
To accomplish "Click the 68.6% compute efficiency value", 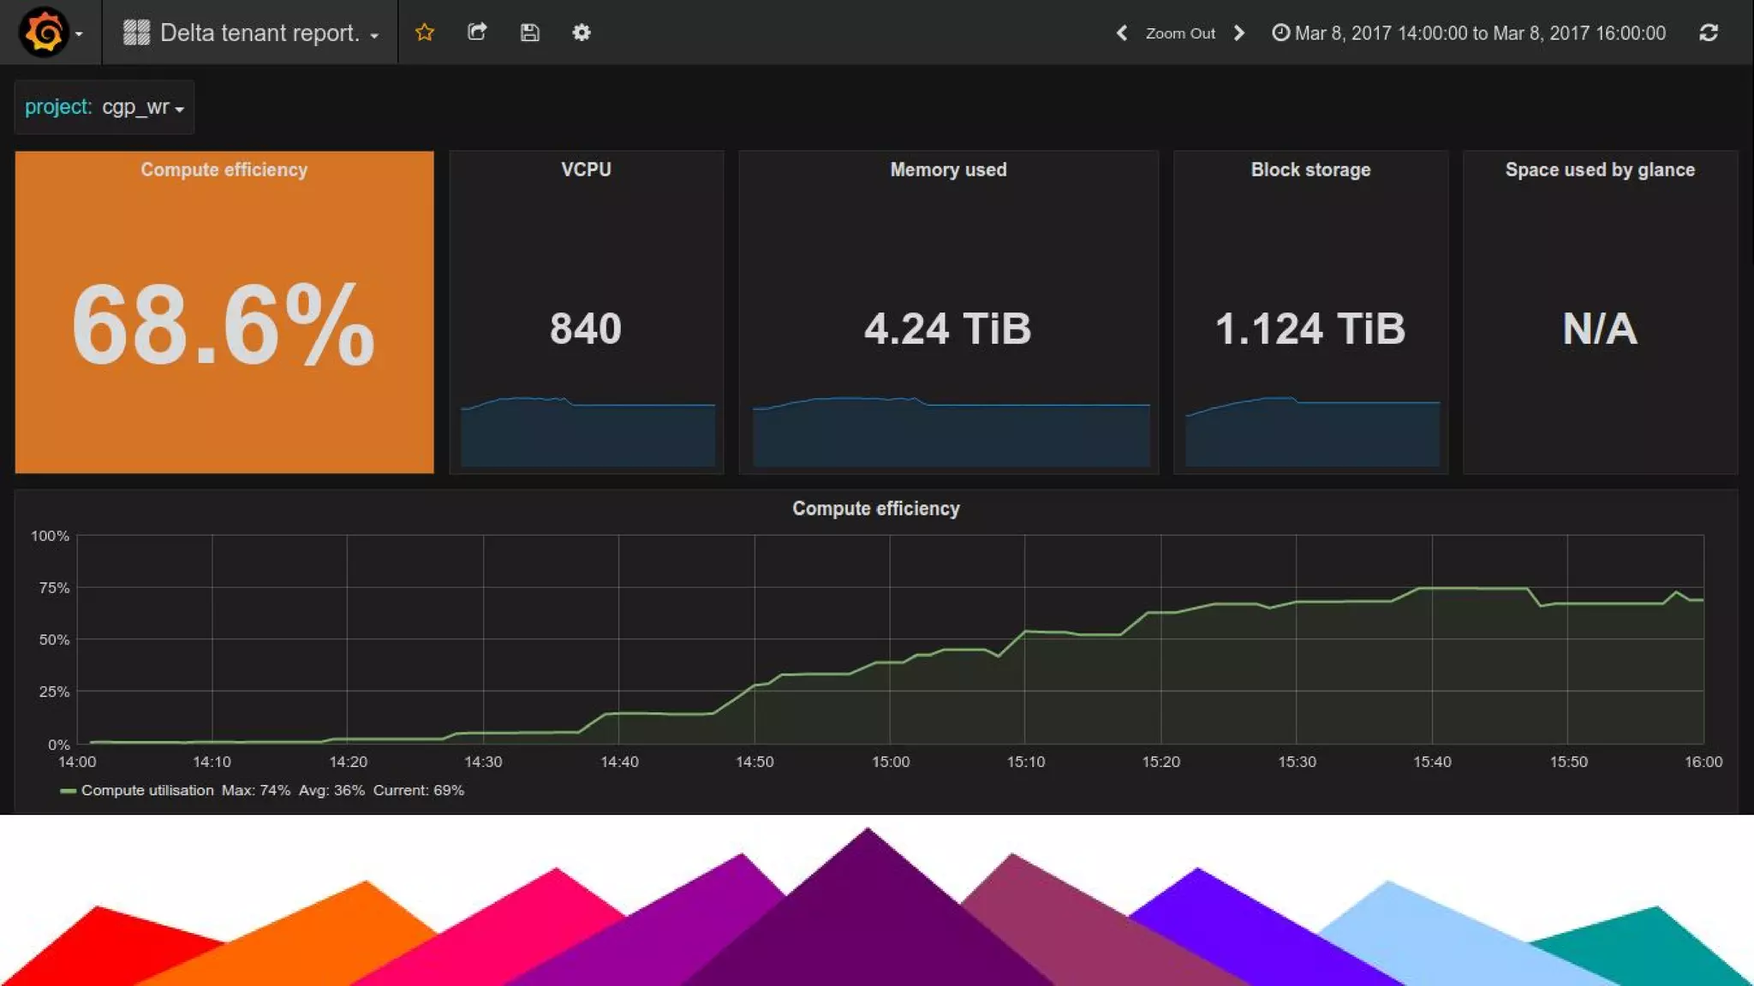I will [x=224, y=325].
